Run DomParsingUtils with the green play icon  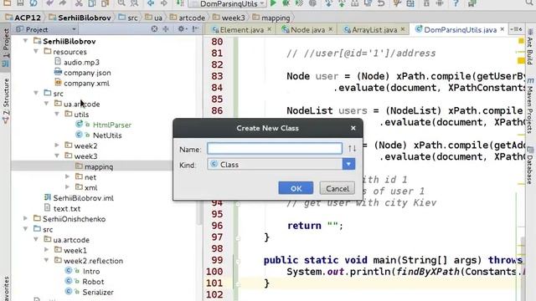tap(273, 3)
